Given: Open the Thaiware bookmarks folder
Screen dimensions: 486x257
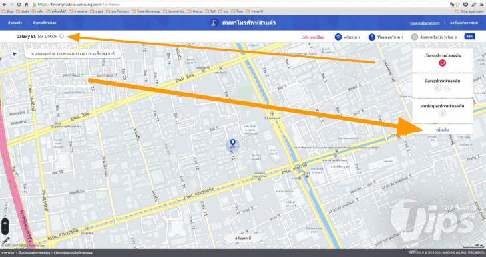Looking at the screenshot, I should point(117,11).
